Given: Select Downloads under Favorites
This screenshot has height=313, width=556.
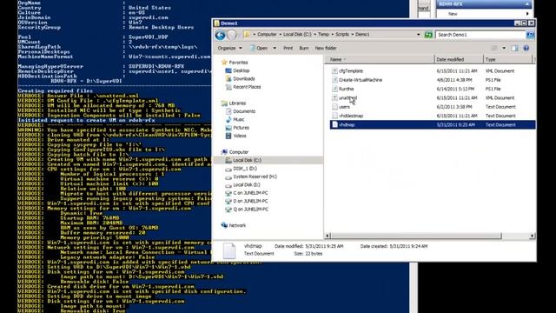Looking at the screenshot, I should pyautogui.click(x=244, y=79).
